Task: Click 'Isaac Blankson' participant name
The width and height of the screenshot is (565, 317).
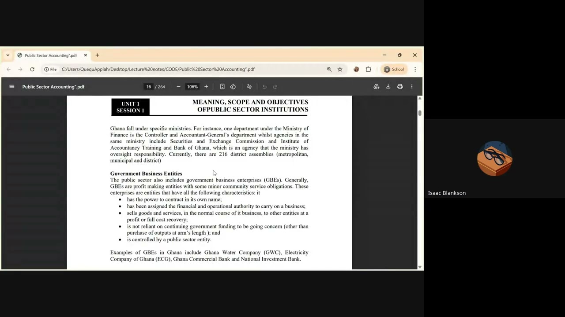Action: pos(447,193)
